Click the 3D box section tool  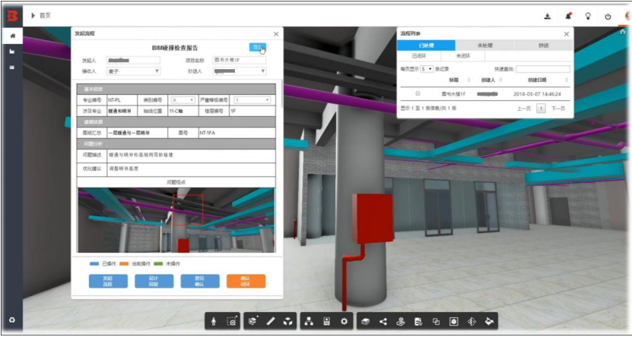(287, 321)
